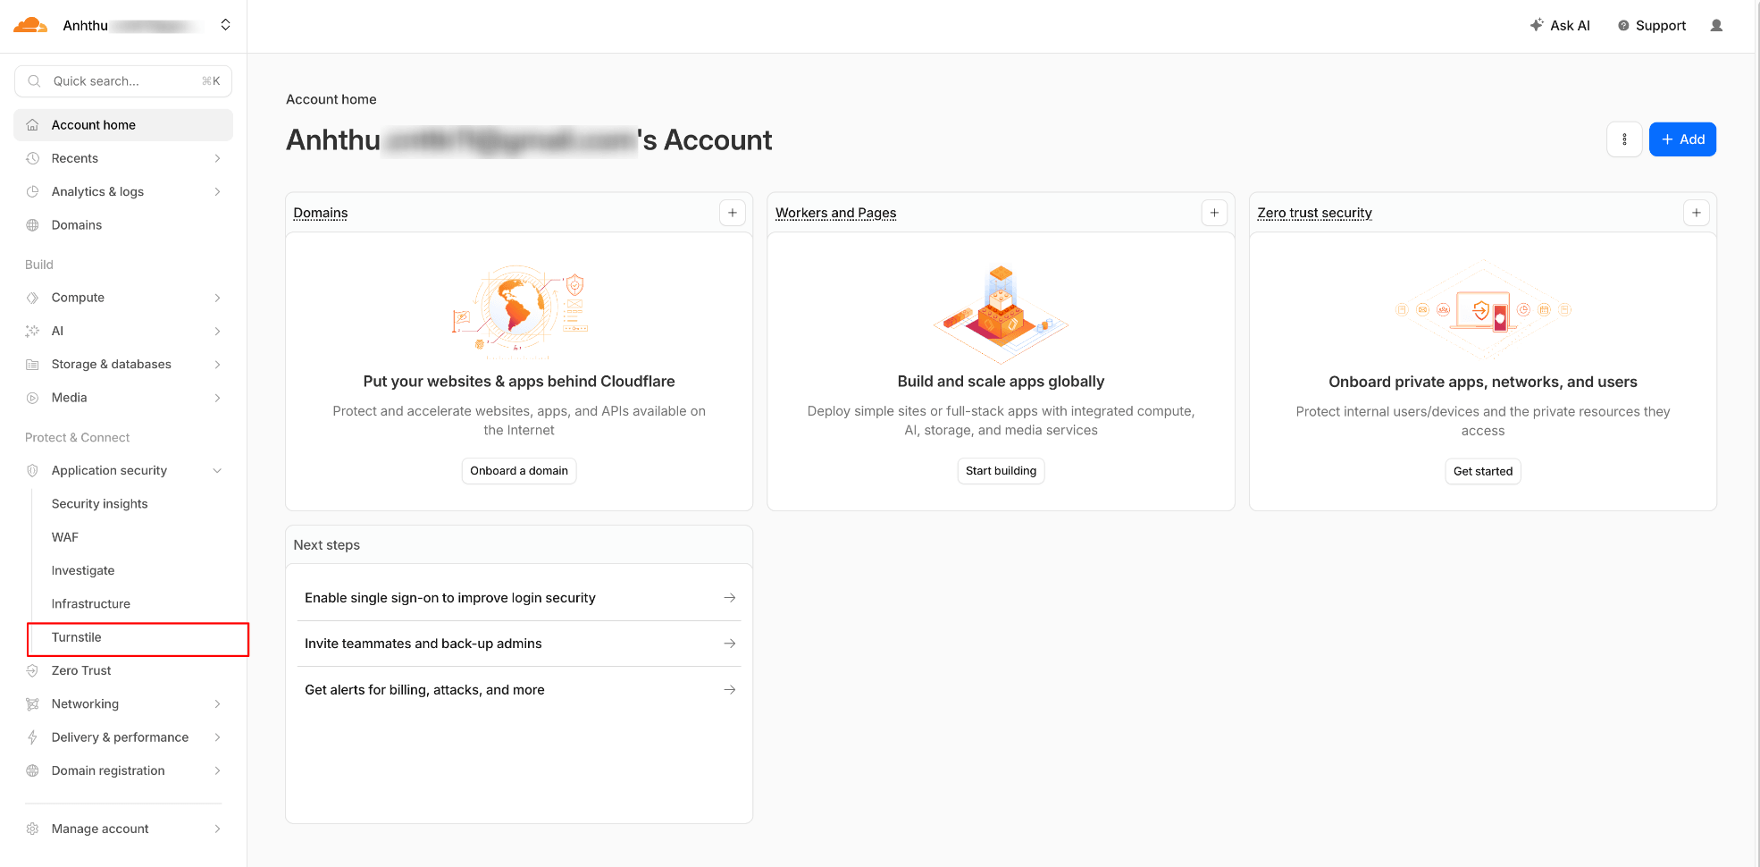This screenshot has width=1760, height=867.
Task: Collapse the Application security section chevron
Action: click(x=217, y=471)
